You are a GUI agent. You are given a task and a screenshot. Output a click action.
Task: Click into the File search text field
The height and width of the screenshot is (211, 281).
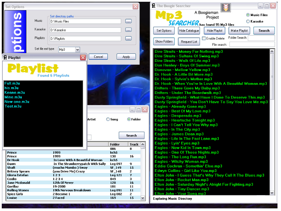pyautogui.click(x=251, y=44)
